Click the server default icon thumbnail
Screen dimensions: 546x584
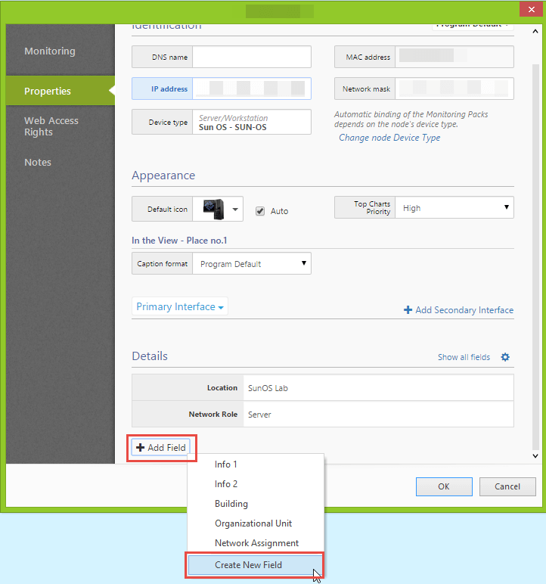click(x=213, y=210)
